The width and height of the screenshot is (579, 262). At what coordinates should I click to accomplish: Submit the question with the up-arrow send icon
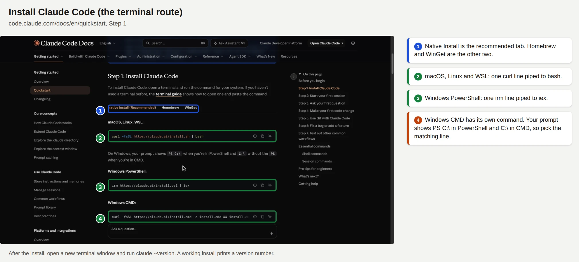pyautogui.click(x=271, y=234)
